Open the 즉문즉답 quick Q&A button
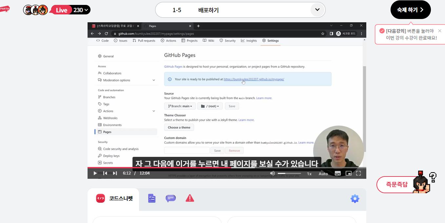The height and width of the screenshot is (223, 445). click(397, 184)
